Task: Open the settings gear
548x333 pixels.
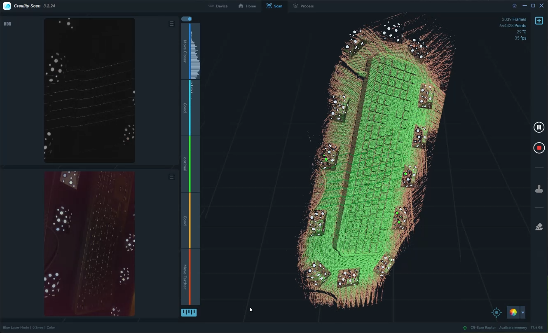Action: (x=514, y=6)
